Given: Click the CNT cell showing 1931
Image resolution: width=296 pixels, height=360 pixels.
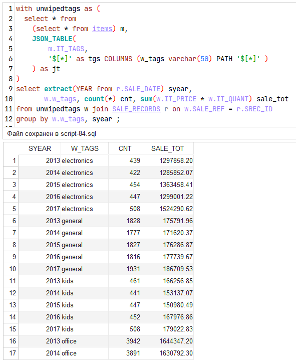Looking at the screenshot, I should pyautogui.click(x=125, y=269).
